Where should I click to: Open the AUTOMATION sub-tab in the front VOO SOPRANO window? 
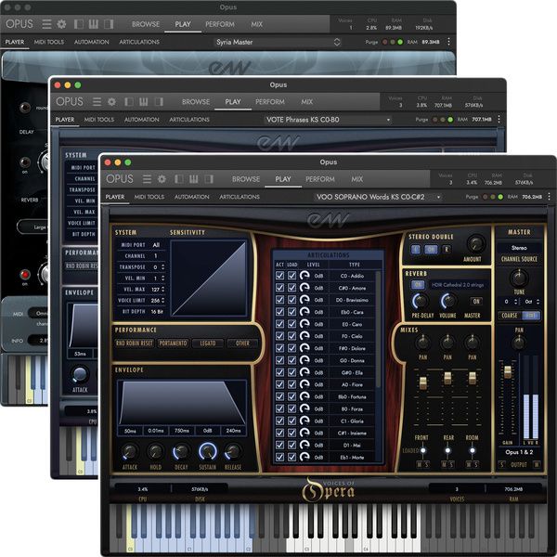pos(192,197)
